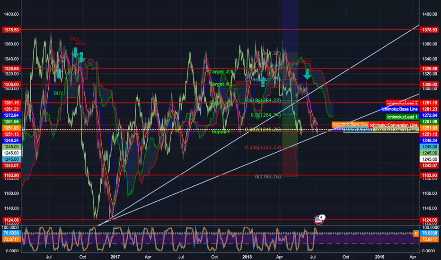Click the 1306.00 price label on the right axis
The height and width of the screenshot is (260, 441).
click(x=429, y=84)
